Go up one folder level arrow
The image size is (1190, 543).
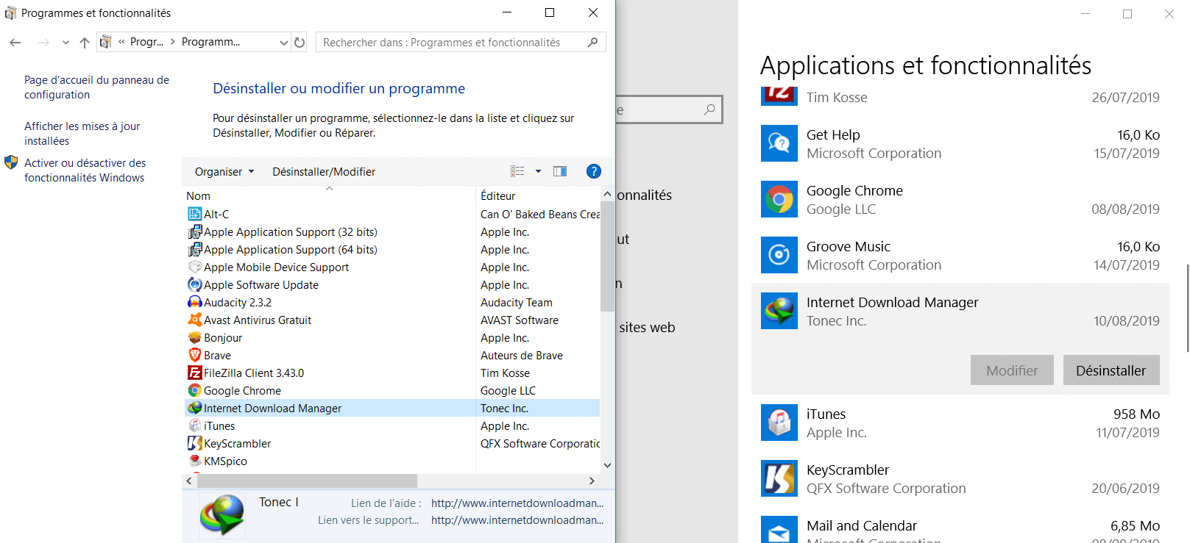click(x=85, y=43)
